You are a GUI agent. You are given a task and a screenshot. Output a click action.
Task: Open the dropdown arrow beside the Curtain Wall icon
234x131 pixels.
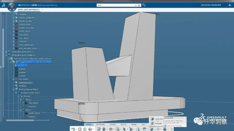(x=154, y=129)
